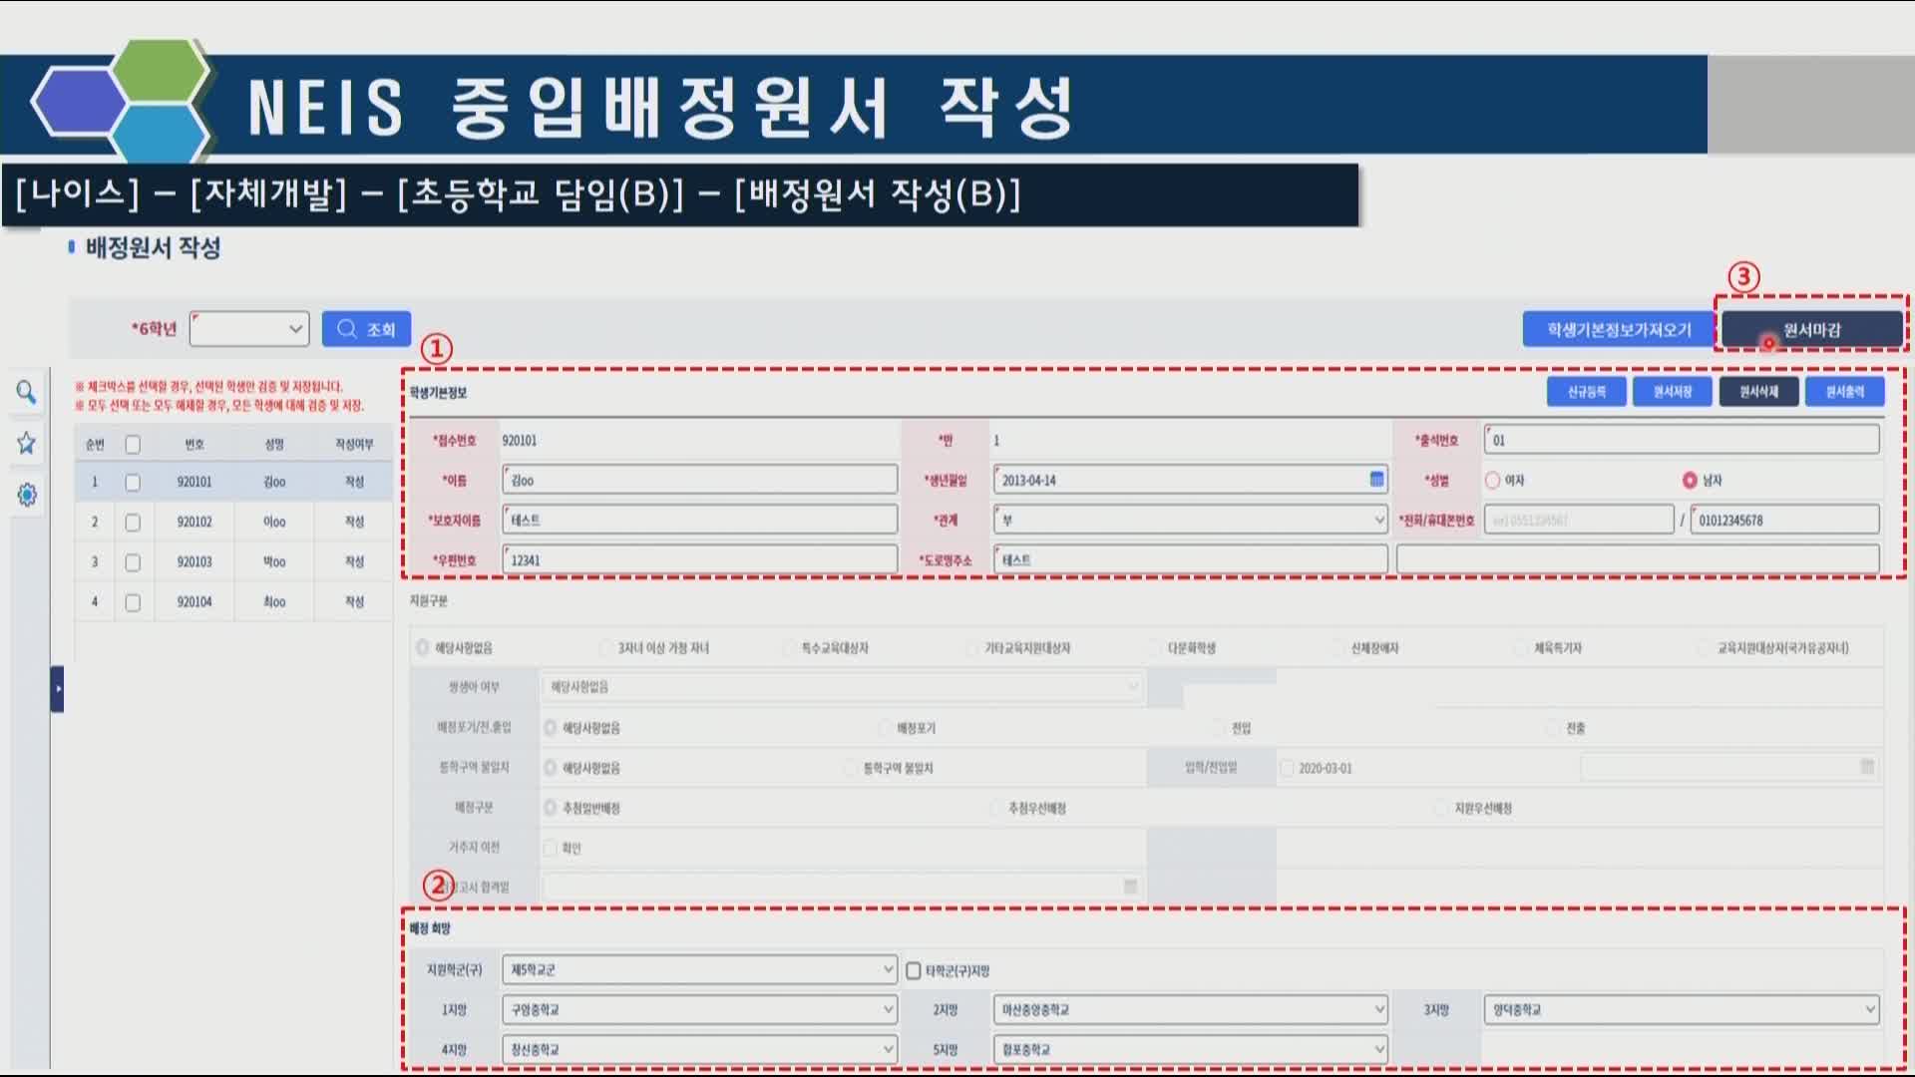Click the 원서저장 save button
Screen dimensions: 1915x1077
[x=1672, y=392]
